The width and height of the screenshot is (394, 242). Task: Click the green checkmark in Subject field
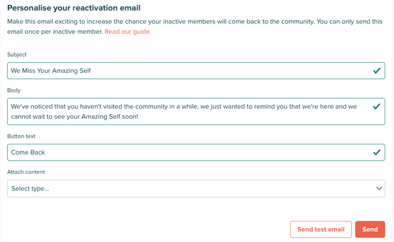pos(376,71)
